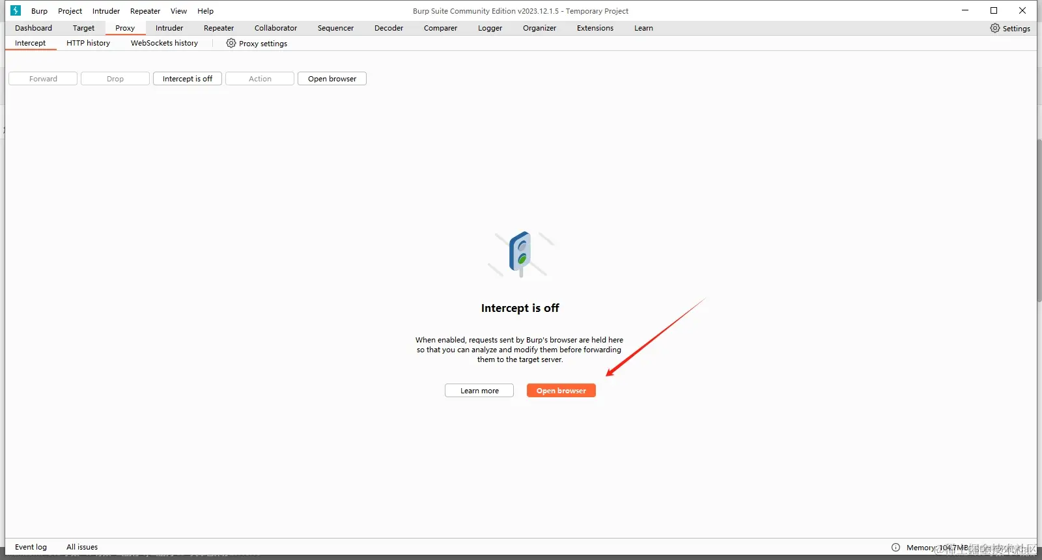
Task: Switch to the Dashboard tab
Action: pos(33,28)
